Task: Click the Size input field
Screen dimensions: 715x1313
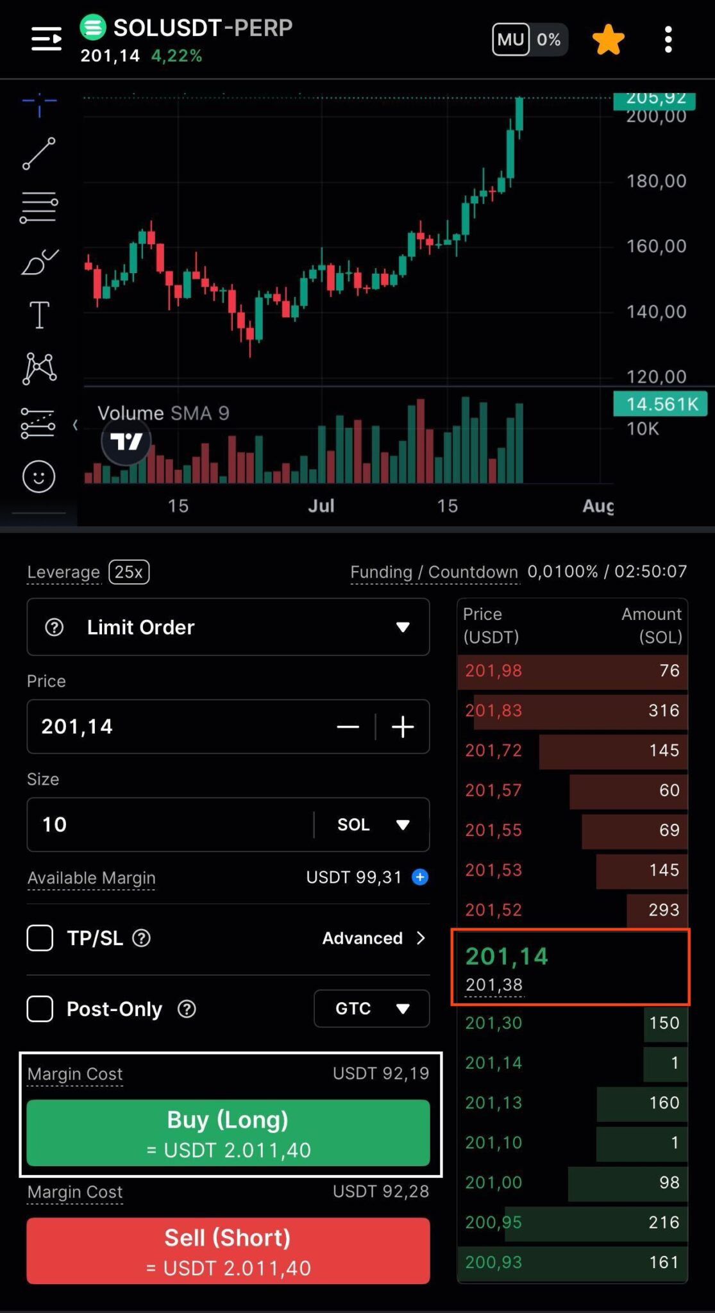Action: pyautogui.click(x=170, y=824)
